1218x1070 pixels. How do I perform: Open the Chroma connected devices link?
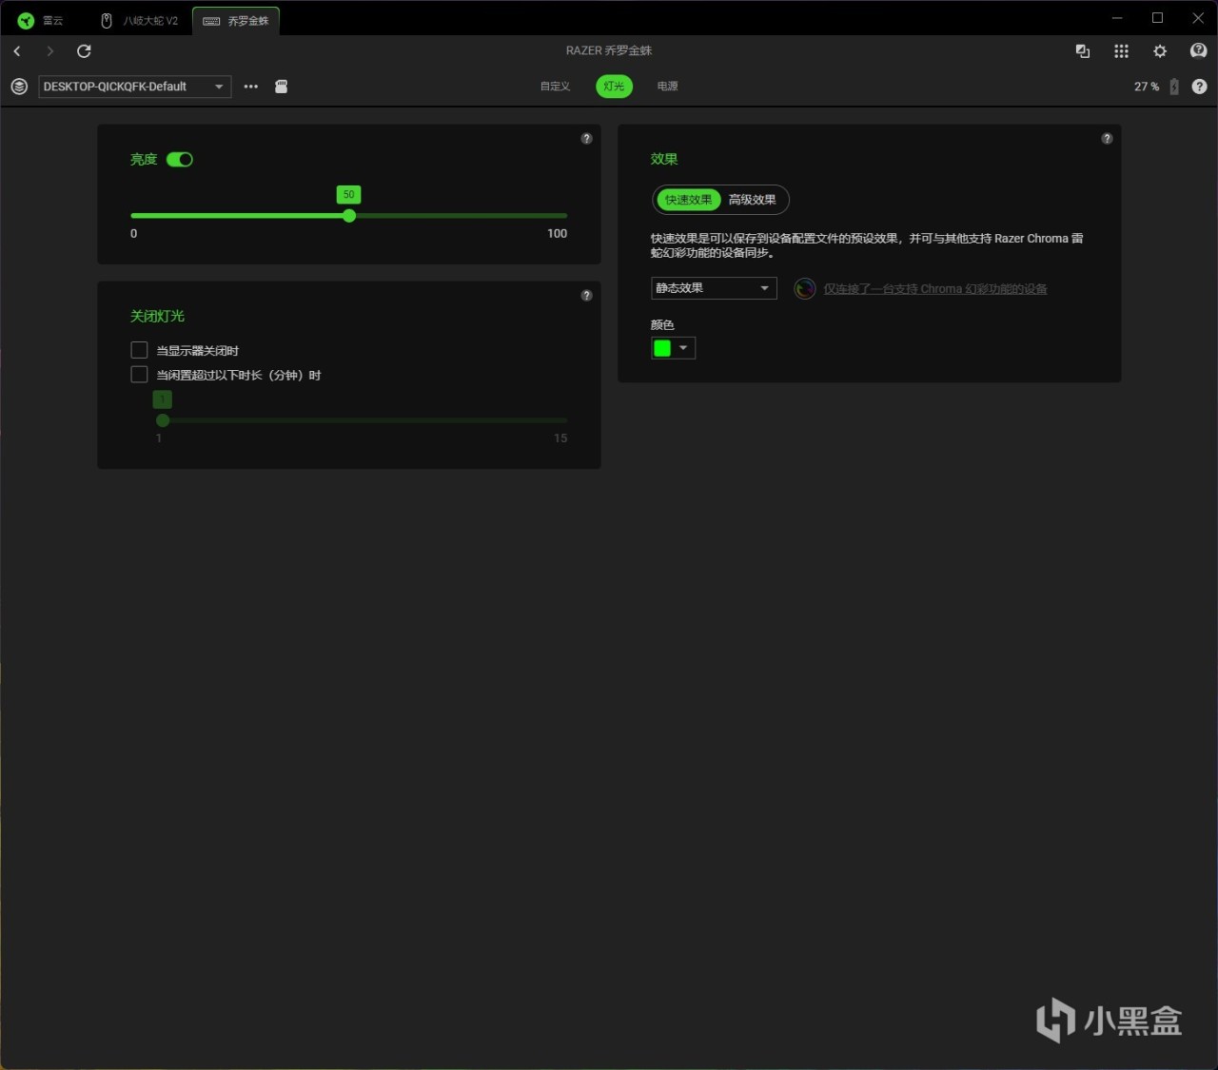click(x=935, y=289)
